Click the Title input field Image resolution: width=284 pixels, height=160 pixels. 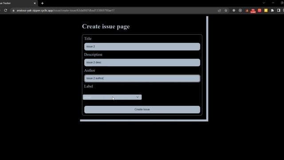point(142,47)
